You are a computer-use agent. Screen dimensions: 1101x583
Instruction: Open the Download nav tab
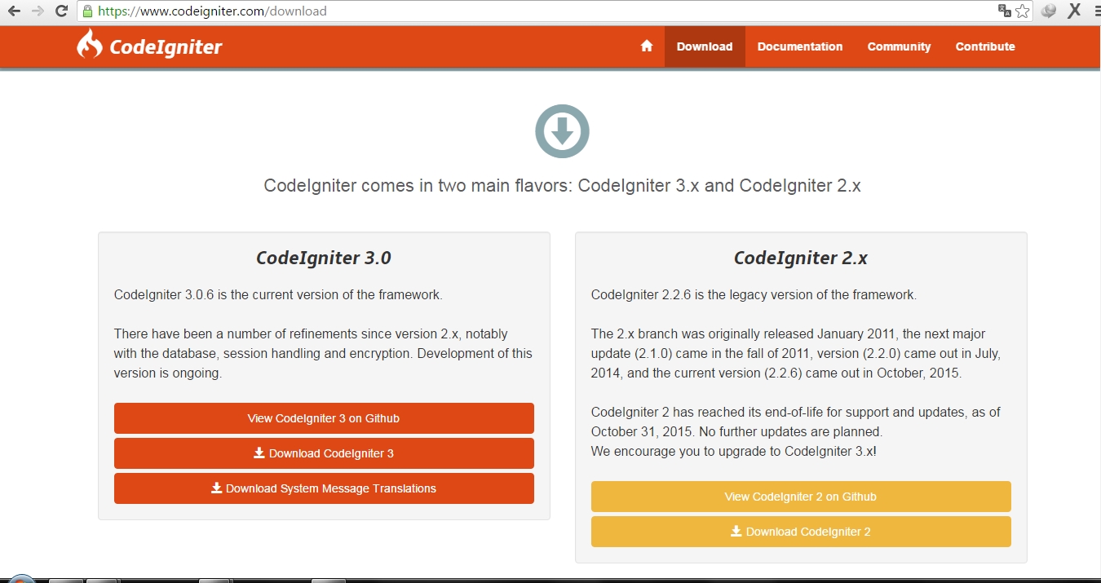tap(705, 46)
